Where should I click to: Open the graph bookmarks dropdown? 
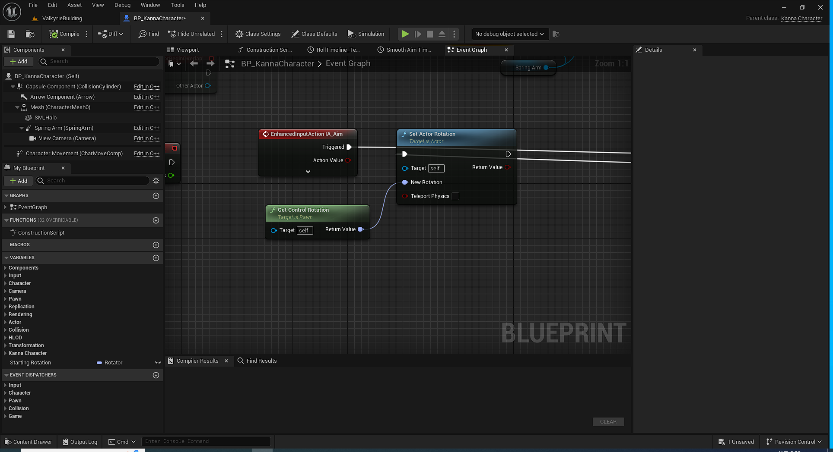pyautogui.click(x=175, y=64)
